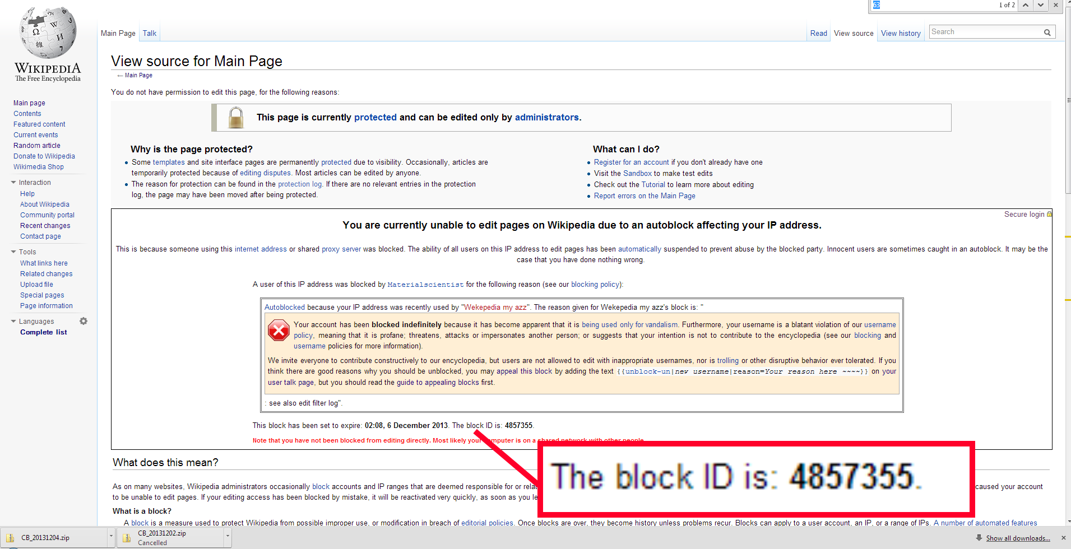The image size is (1071, 549).
Task: Open Random article sidebar link
Action: point(37,146)
